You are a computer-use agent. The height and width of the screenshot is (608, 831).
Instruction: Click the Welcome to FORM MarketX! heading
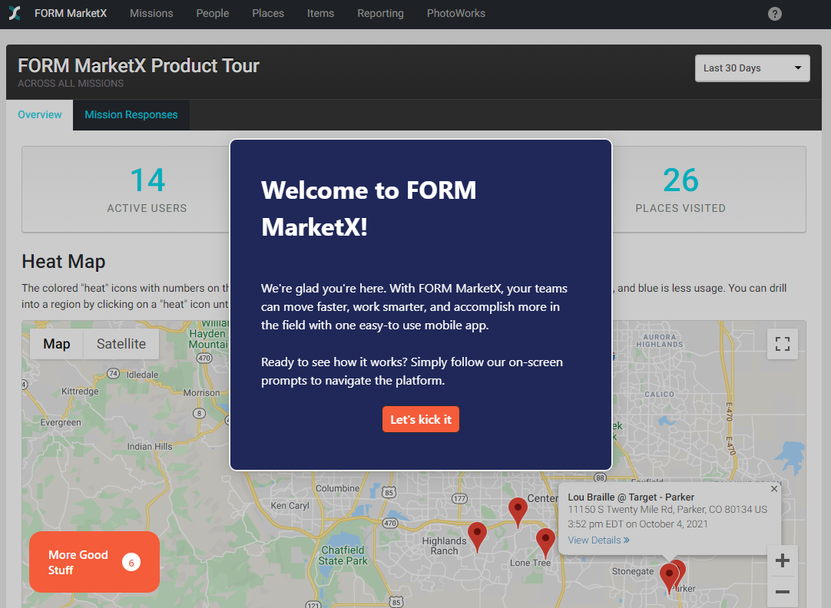[369, 209]
